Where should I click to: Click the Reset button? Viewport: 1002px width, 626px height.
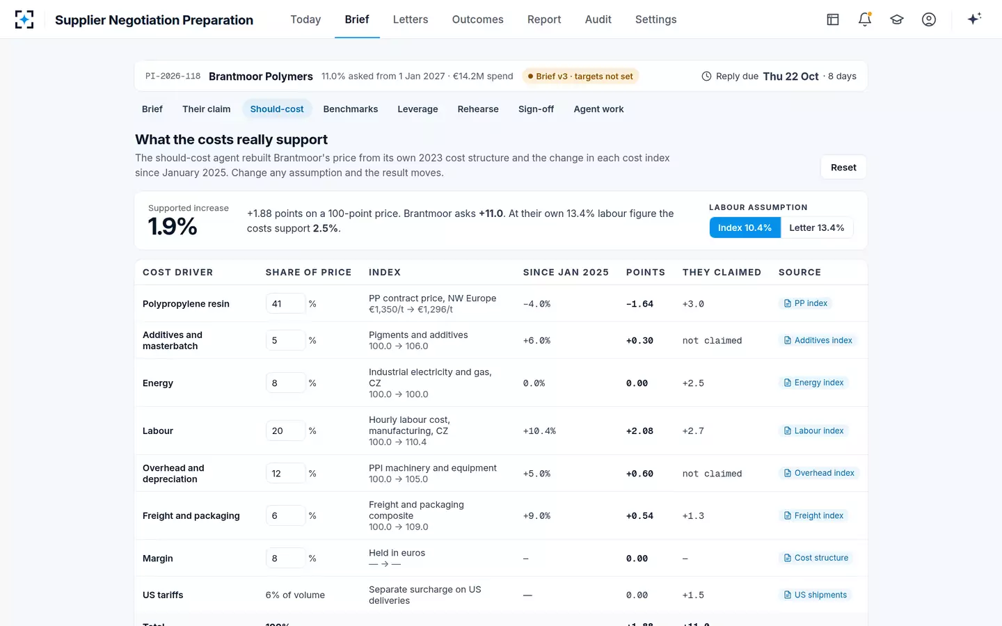coord(843,168)
